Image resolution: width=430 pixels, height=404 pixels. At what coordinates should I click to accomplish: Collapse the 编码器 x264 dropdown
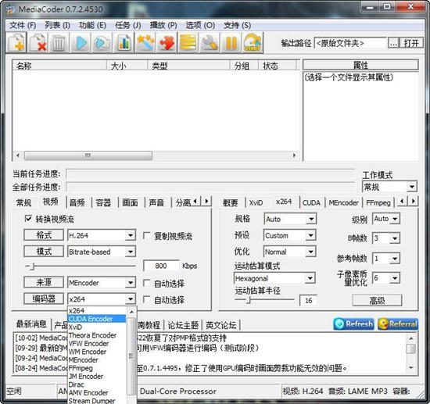click(131, 299)
